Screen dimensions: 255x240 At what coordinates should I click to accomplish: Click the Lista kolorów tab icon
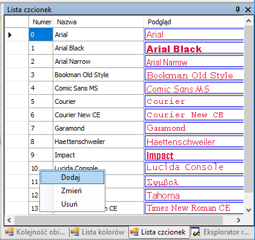tap(75, 232)
